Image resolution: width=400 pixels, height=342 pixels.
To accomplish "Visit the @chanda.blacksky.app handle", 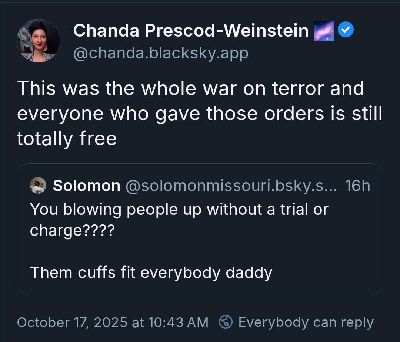I will (161, 54).
